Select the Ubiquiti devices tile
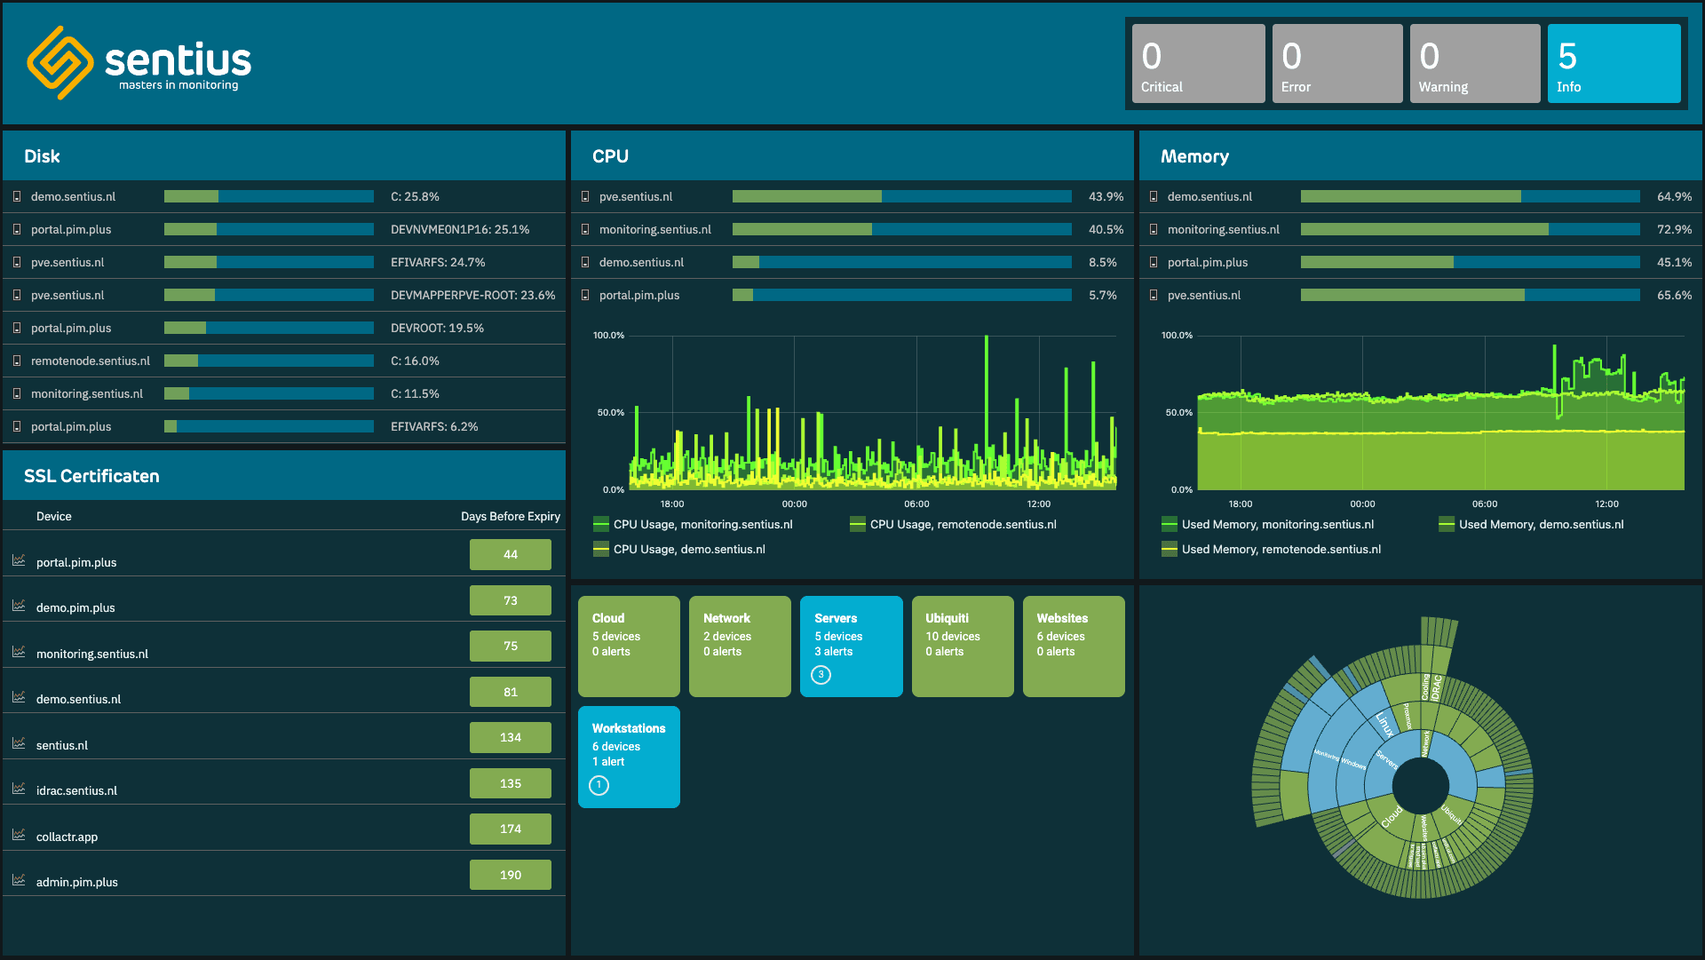Screen dimensions: 1705x960 click(x=963, y=647)
